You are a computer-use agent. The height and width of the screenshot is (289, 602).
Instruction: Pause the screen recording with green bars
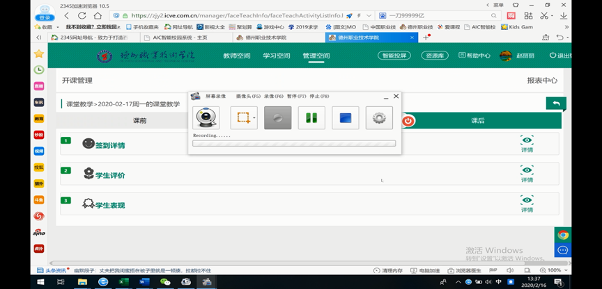click(311, 118)
